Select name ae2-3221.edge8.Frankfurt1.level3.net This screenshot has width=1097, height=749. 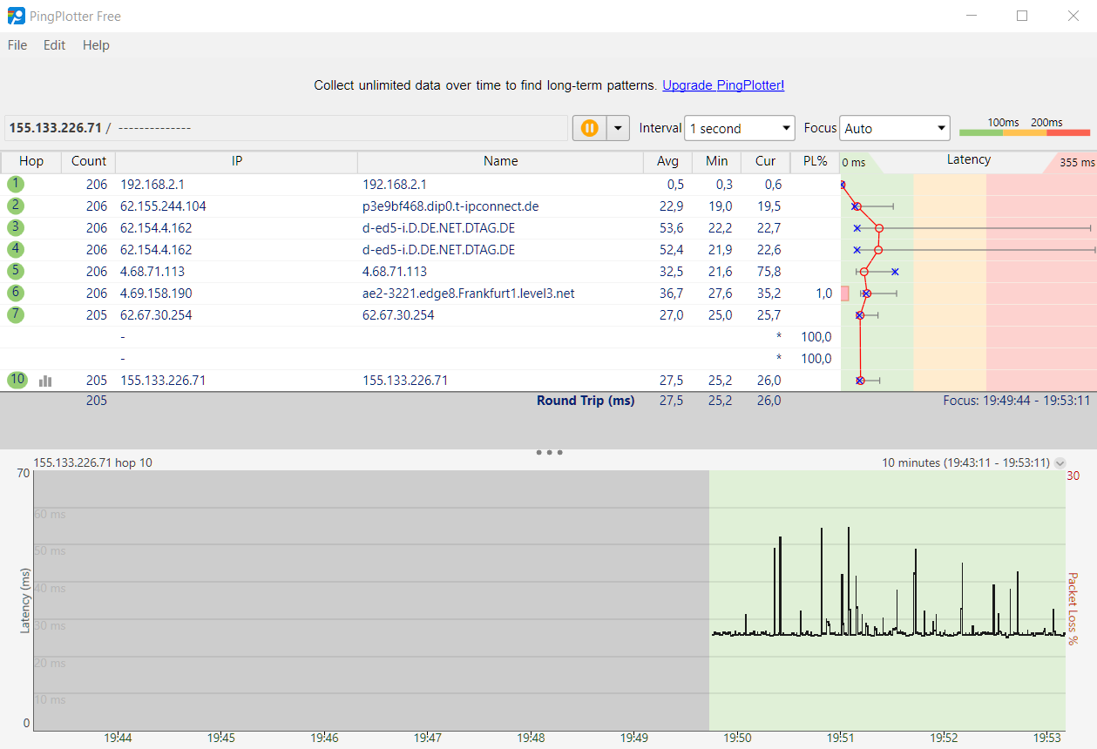pos(469,294)
